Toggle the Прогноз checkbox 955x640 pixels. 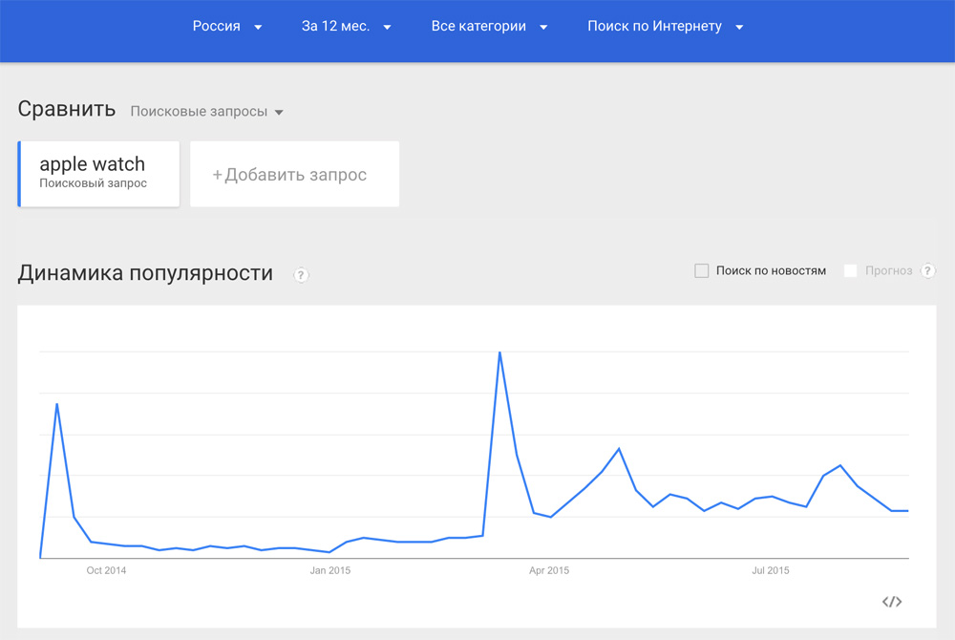pyautogui.click(x=851, y=271)
